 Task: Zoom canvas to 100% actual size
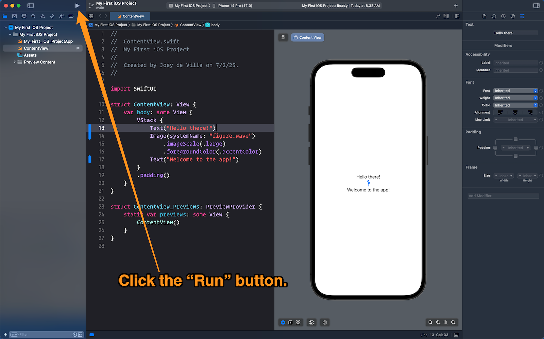pos(438,322)
